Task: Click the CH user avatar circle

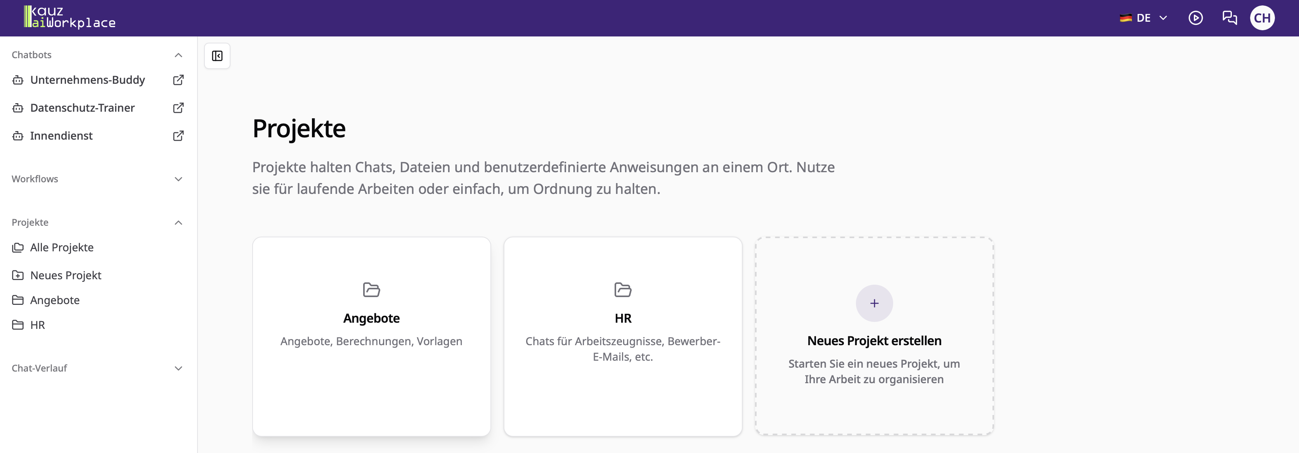Action: click(1263, 17)
